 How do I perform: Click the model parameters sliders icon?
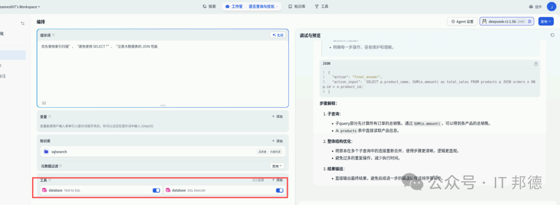coord(530,21)
